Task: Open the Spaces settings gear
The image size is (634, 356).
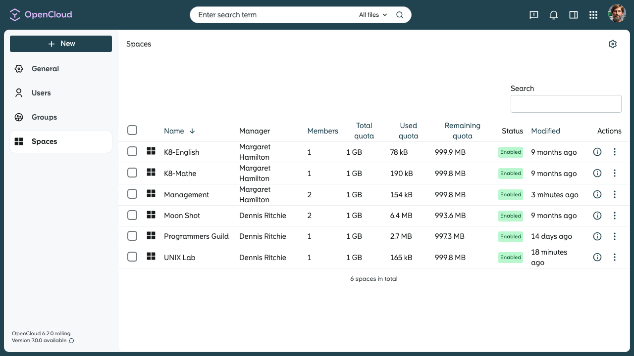Action: pos(613,44)
